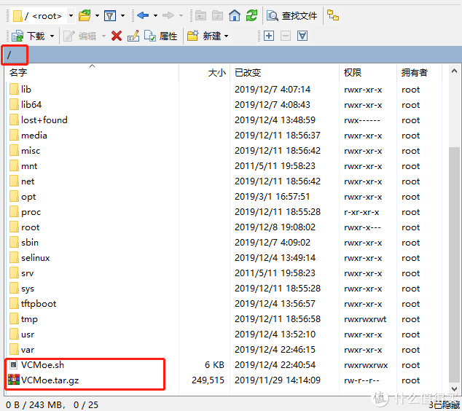The image size is (462, 411).
Task: Sort by the 已改变 modified column
Action: point(284,72)
